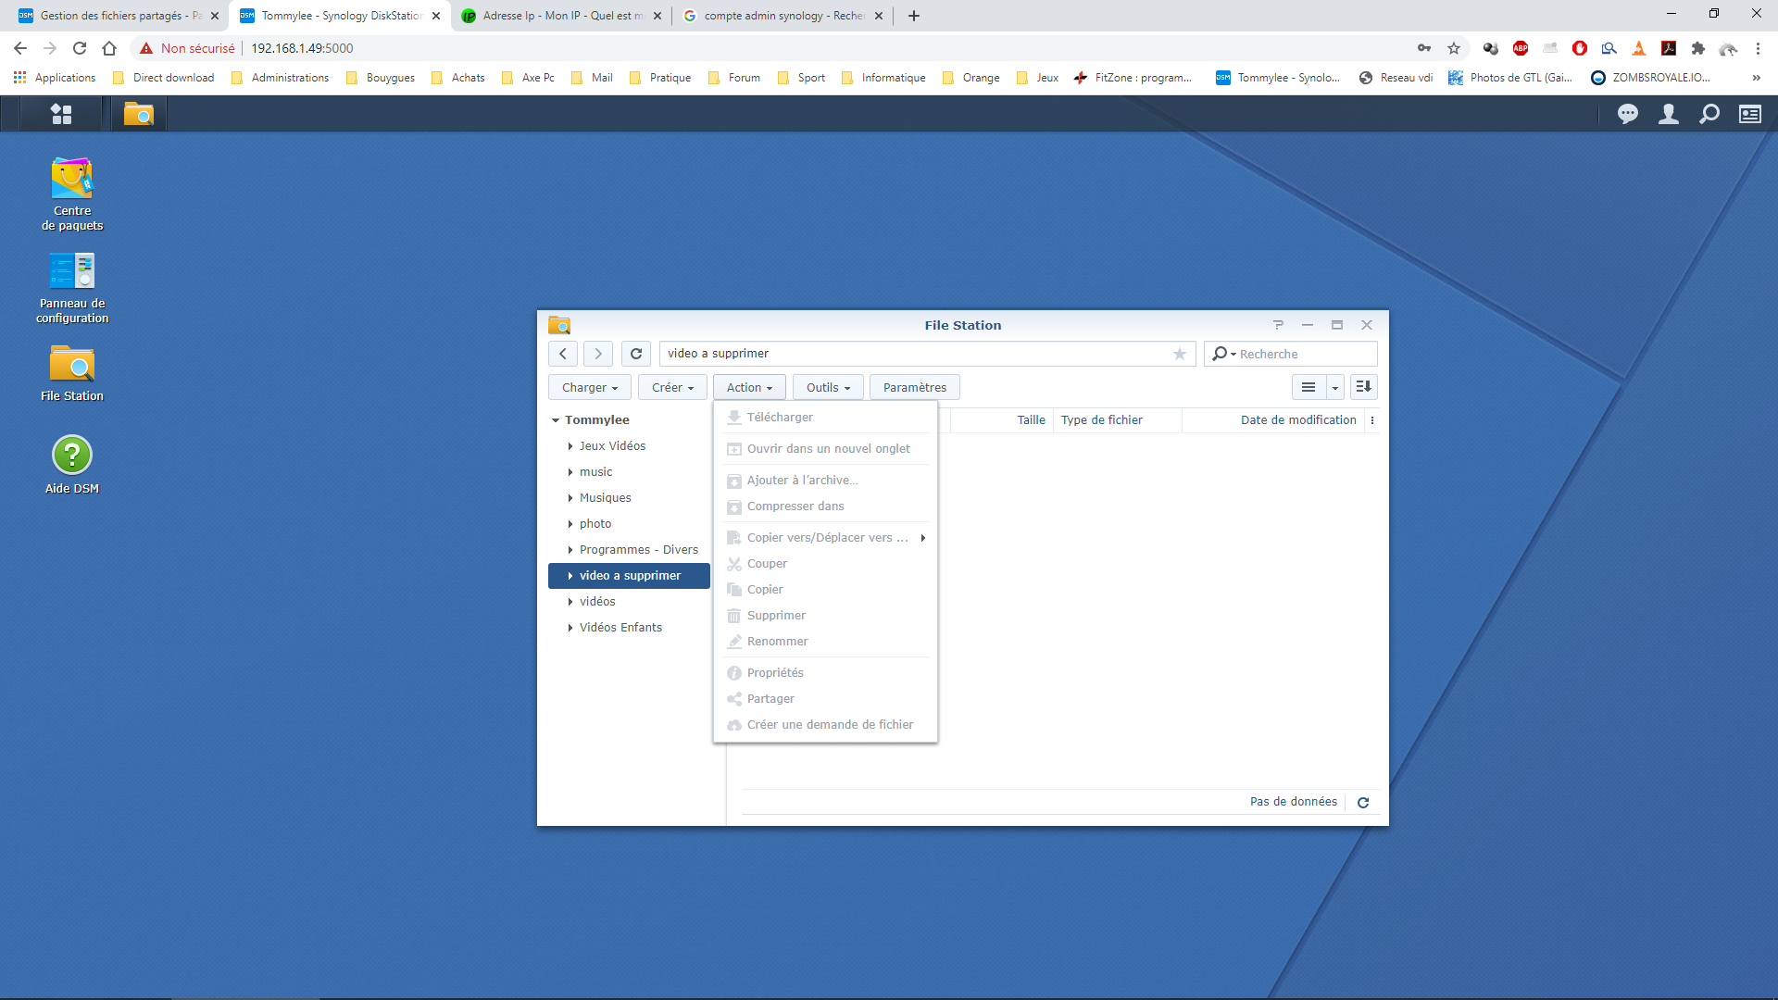Click the DSM search magnifier icon
1778x1000 pixels.
1709,114
